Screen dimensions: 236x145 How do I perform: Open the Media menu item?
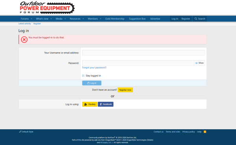click(x=59, y=19)
